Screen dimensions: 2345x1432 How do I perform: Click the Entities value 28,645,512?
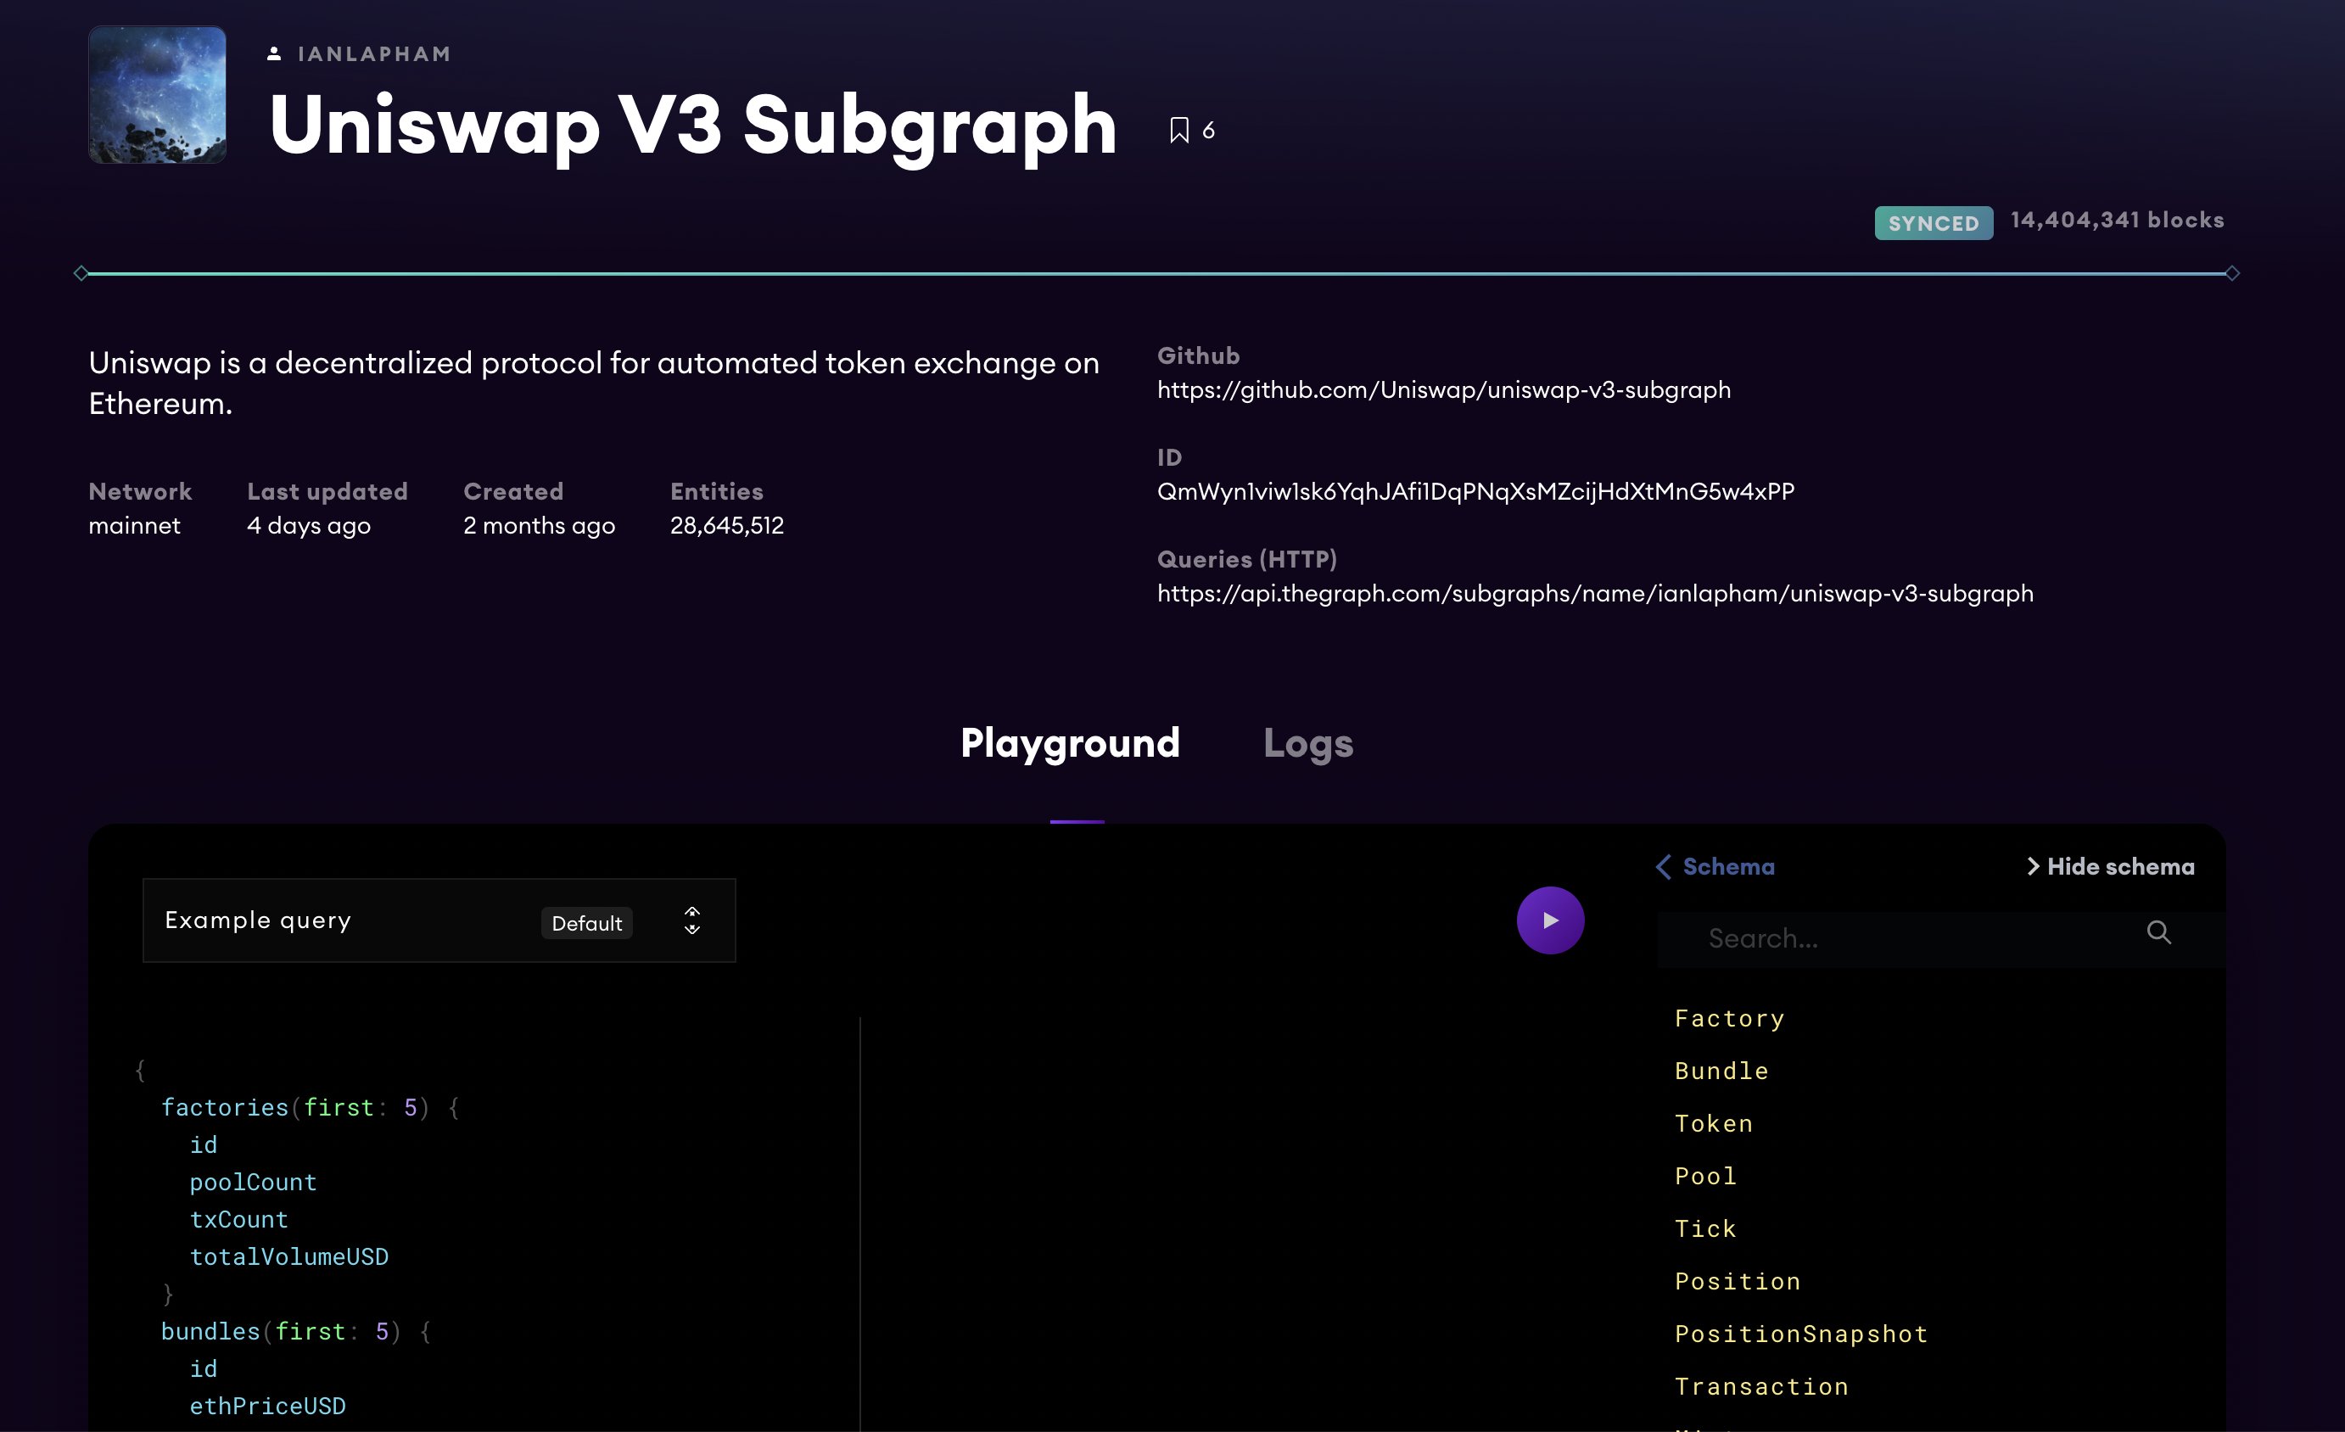727,526
